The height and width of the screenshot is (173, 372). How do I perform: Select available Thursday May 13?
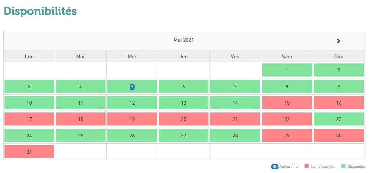coord(183,103)
